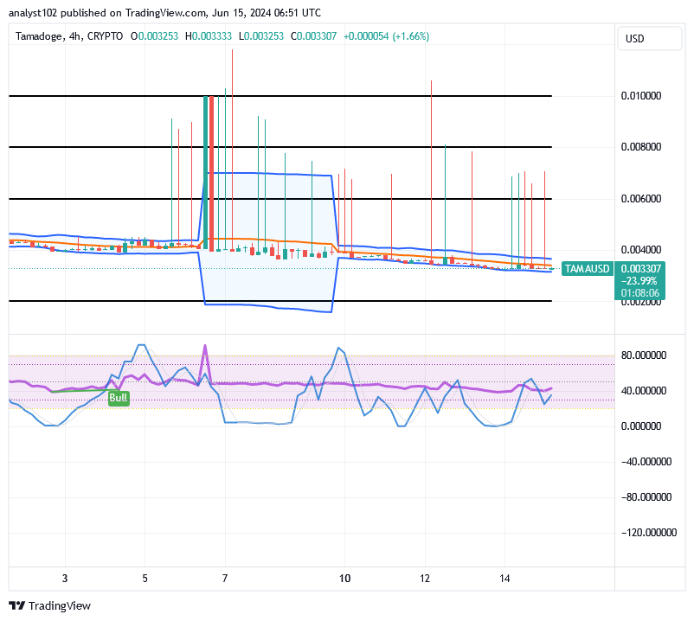694x621 pixels.
Task: Click the TAMAUSD symbol price label
Action: coord(587,268)
